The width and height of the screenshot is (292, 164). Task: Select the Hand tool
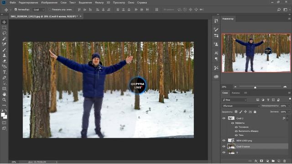pos(4,94)
